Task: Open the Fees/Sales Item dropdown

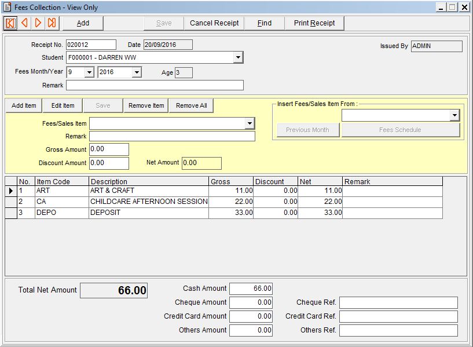Action: [x=250, y=123]
